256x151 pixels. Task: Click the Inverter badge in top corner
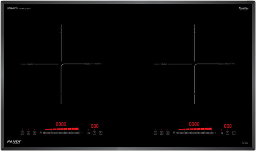(x=243, y=9)
